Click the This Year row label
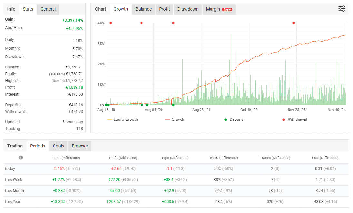This screenshot has height=213, width=353. (12, 202)
